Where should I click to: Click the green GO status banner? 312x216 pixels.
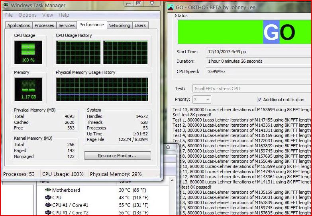(x=245, y=32)
